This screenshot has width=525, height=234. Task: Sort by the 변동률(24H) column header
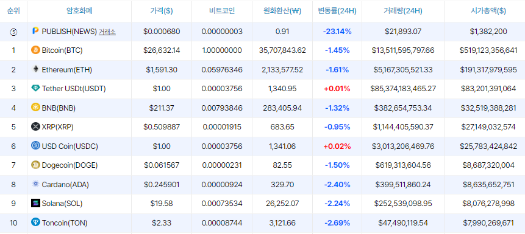tap(337, 11)
